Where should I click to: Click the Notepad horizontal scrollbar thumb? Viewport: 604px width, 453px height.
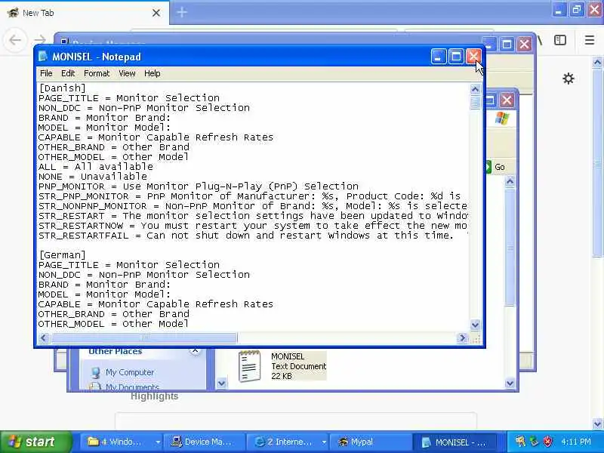pos(144,338)
